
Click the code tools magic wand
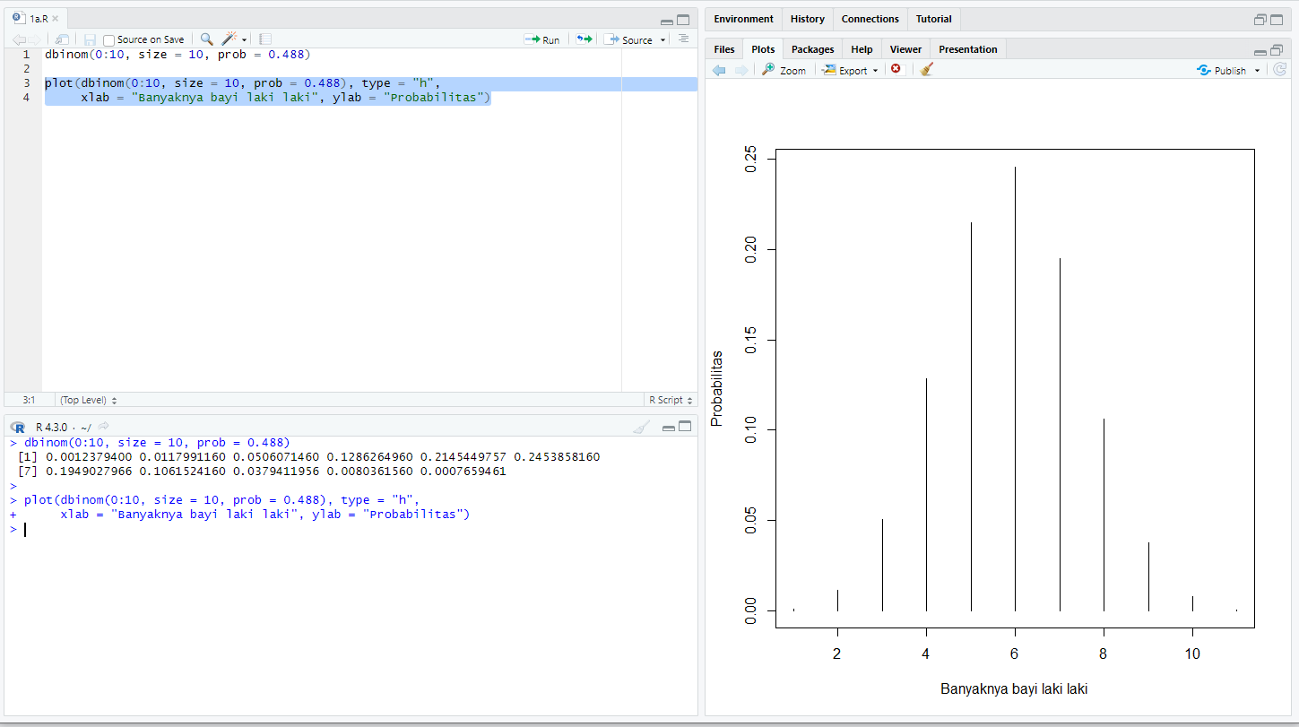point(229,39)
